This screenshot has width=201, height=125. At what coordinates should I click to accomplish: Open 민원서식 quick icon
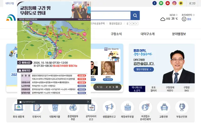(x=37, y=107)
